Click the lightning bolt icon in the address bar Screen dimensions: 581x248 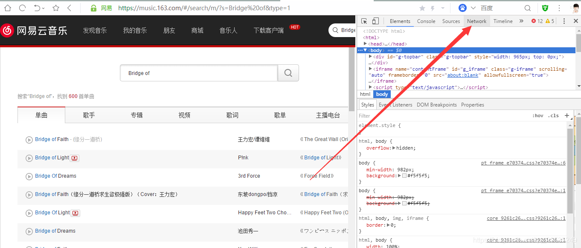click(x=433, y=8)
